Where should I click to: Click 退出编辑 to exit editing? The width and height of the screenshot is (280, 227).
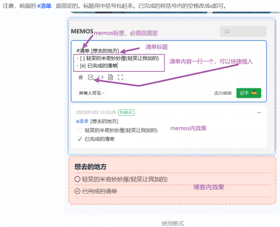(x=222, y=93)
